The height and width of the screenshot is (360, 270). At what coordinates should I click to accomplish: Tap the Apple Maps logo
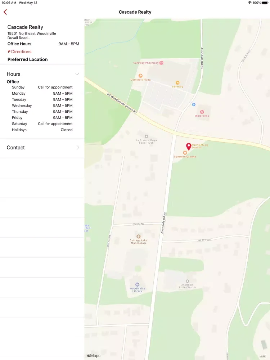pos(94,356)
